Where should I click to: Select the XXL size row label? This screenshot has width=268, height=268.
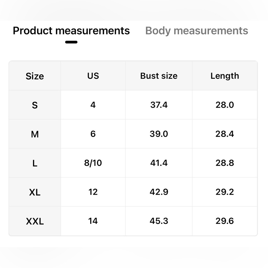pos(35,221)
